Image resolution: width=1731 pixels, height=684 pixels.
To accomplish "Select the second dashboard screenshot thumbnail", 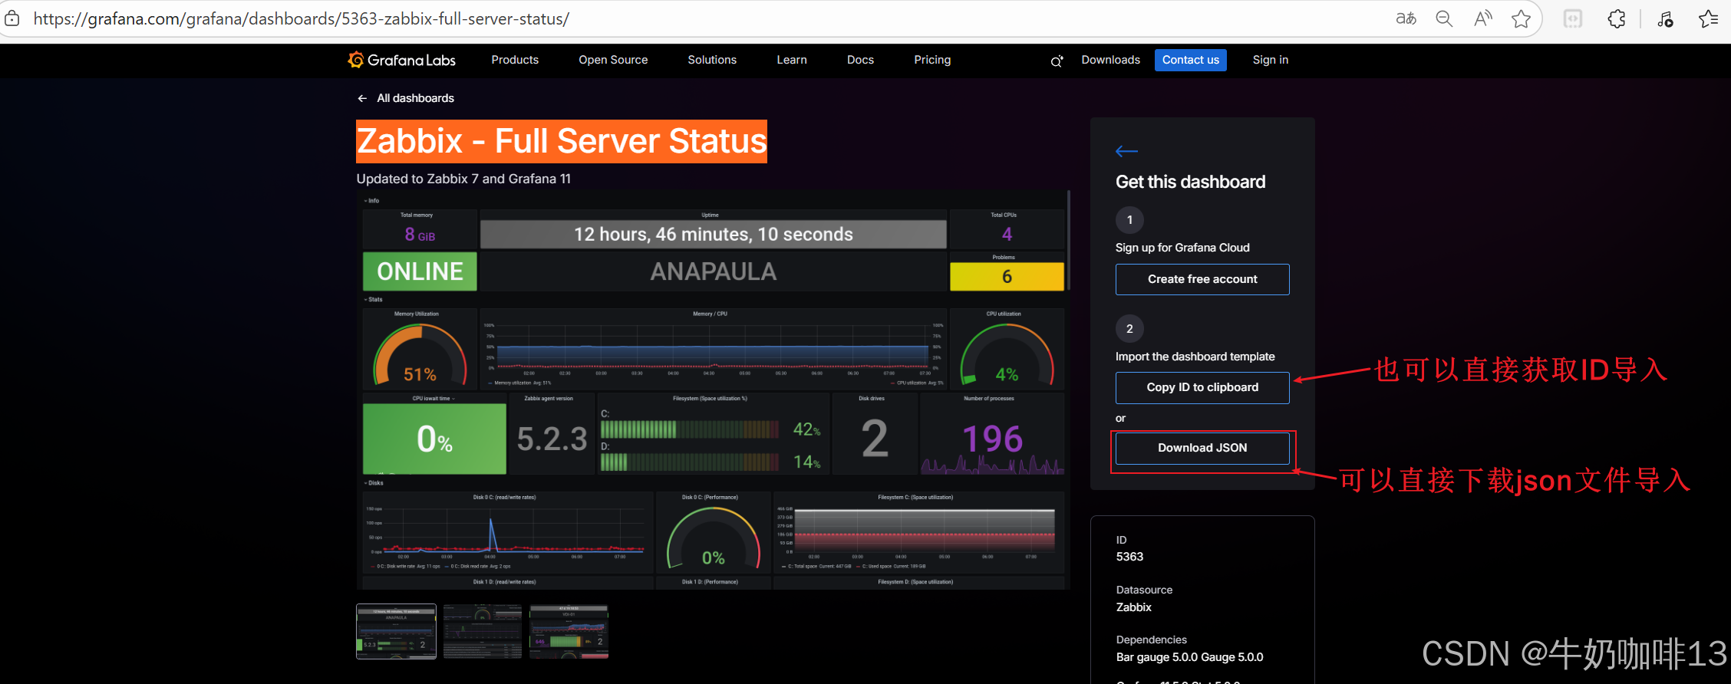I will [x=483, y=631].
